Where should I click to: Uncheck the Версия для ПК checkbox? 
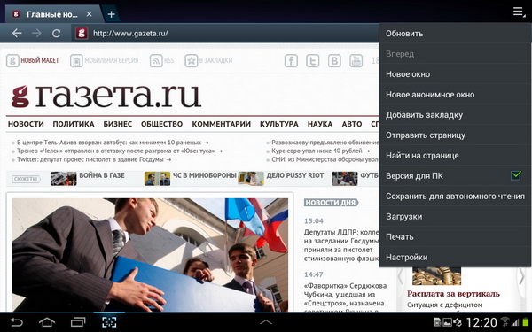pos(516,175)
